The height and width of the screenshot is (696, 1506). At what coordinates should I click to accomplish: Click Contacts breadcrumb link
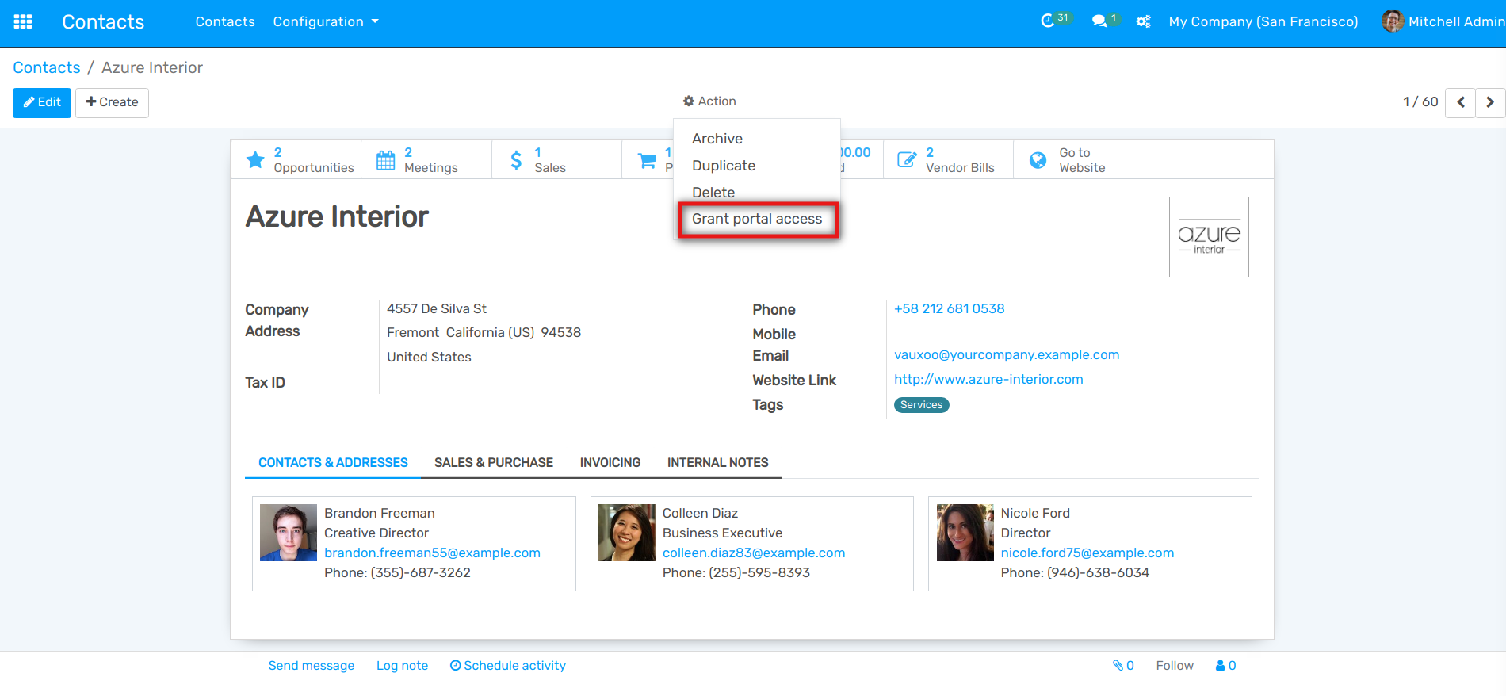(47, 67)
